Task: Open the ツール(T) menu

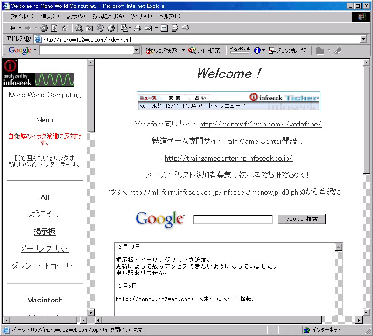Action: point(141,16)
